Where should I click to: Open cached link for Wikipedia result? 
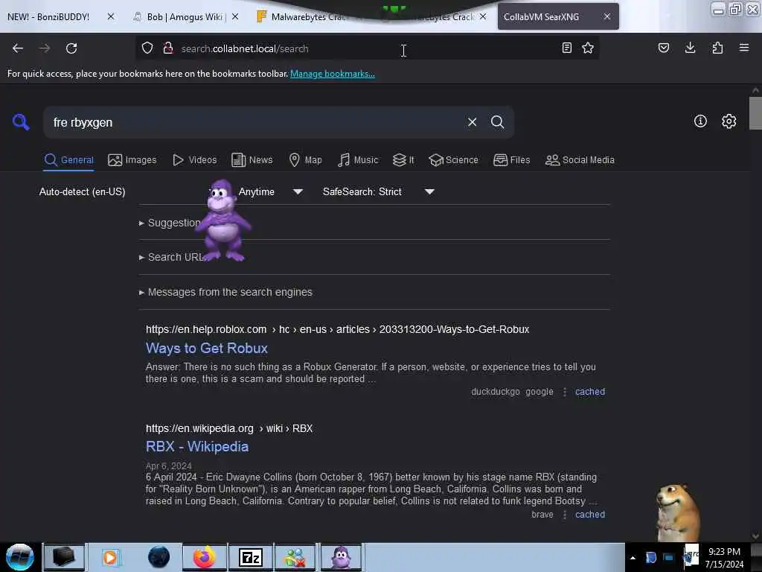coord(590,514)
